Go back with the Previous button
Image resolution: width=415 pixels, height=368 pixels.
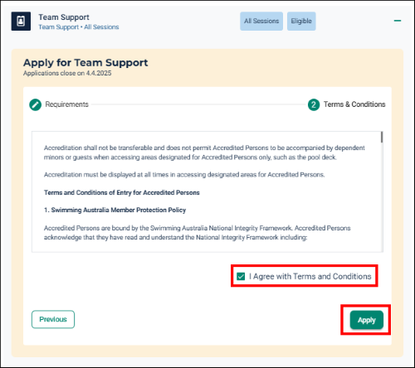(53, 319)
